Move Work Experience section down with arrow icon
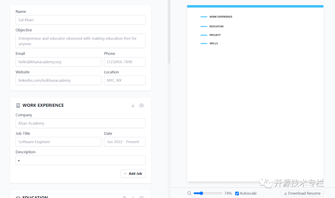Screen dimensions: 335x198 pyautogui.click(x=133, y=106)
